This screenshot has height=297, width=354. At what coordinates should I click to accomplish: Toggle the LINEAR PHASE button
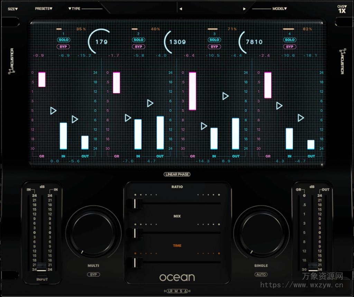(x=177, y=174)
